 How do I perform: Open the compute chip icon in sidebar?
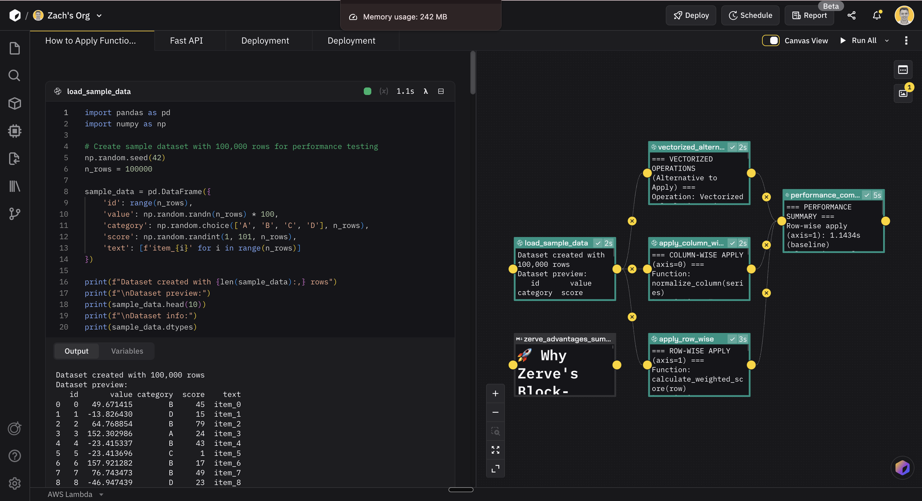[x=14, y=131]
